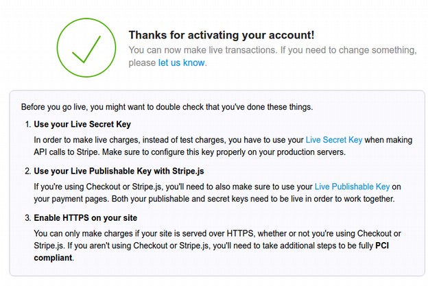Viewport: 428px width, 286px height.
Task: Click the paragraph about making live charges
Action: tap(165, 140)
